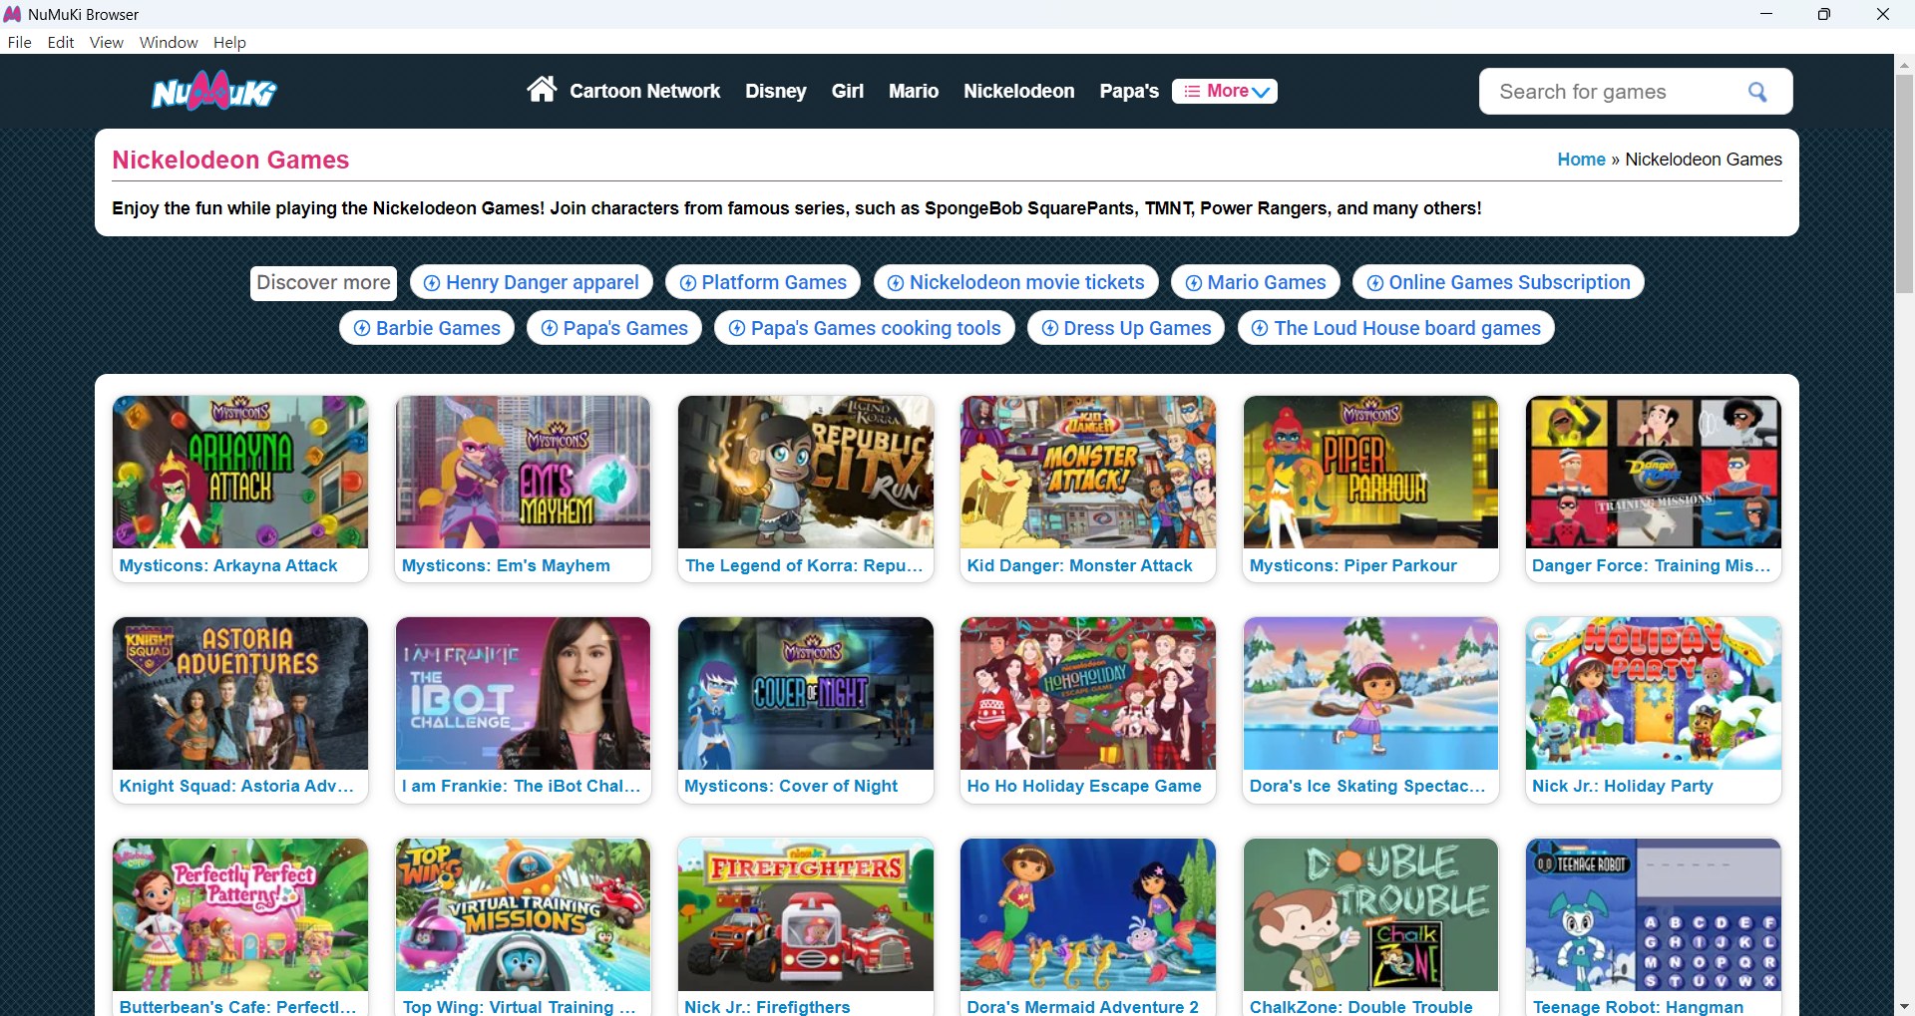Open Mysticons: Piper Parkour thumbnail
Viewport: 1915px width, 1016px height.
pyautogui.click(x=1370, y=472)
